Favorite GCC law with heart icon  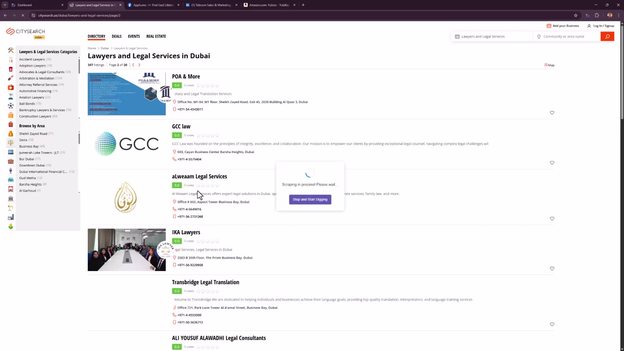click(x=552, y=163)
